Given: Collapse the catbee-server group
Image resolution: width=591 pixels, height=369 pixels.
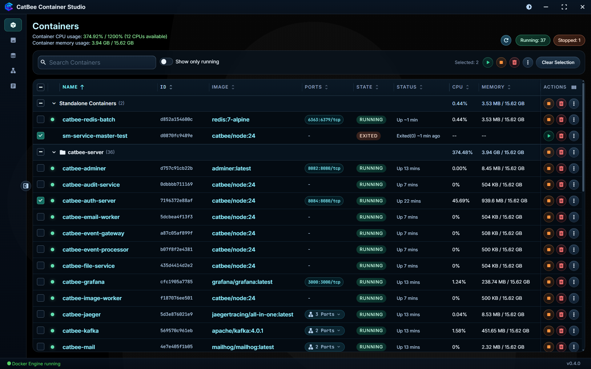Looking at the screenshot, I should (x=54, y=152).
